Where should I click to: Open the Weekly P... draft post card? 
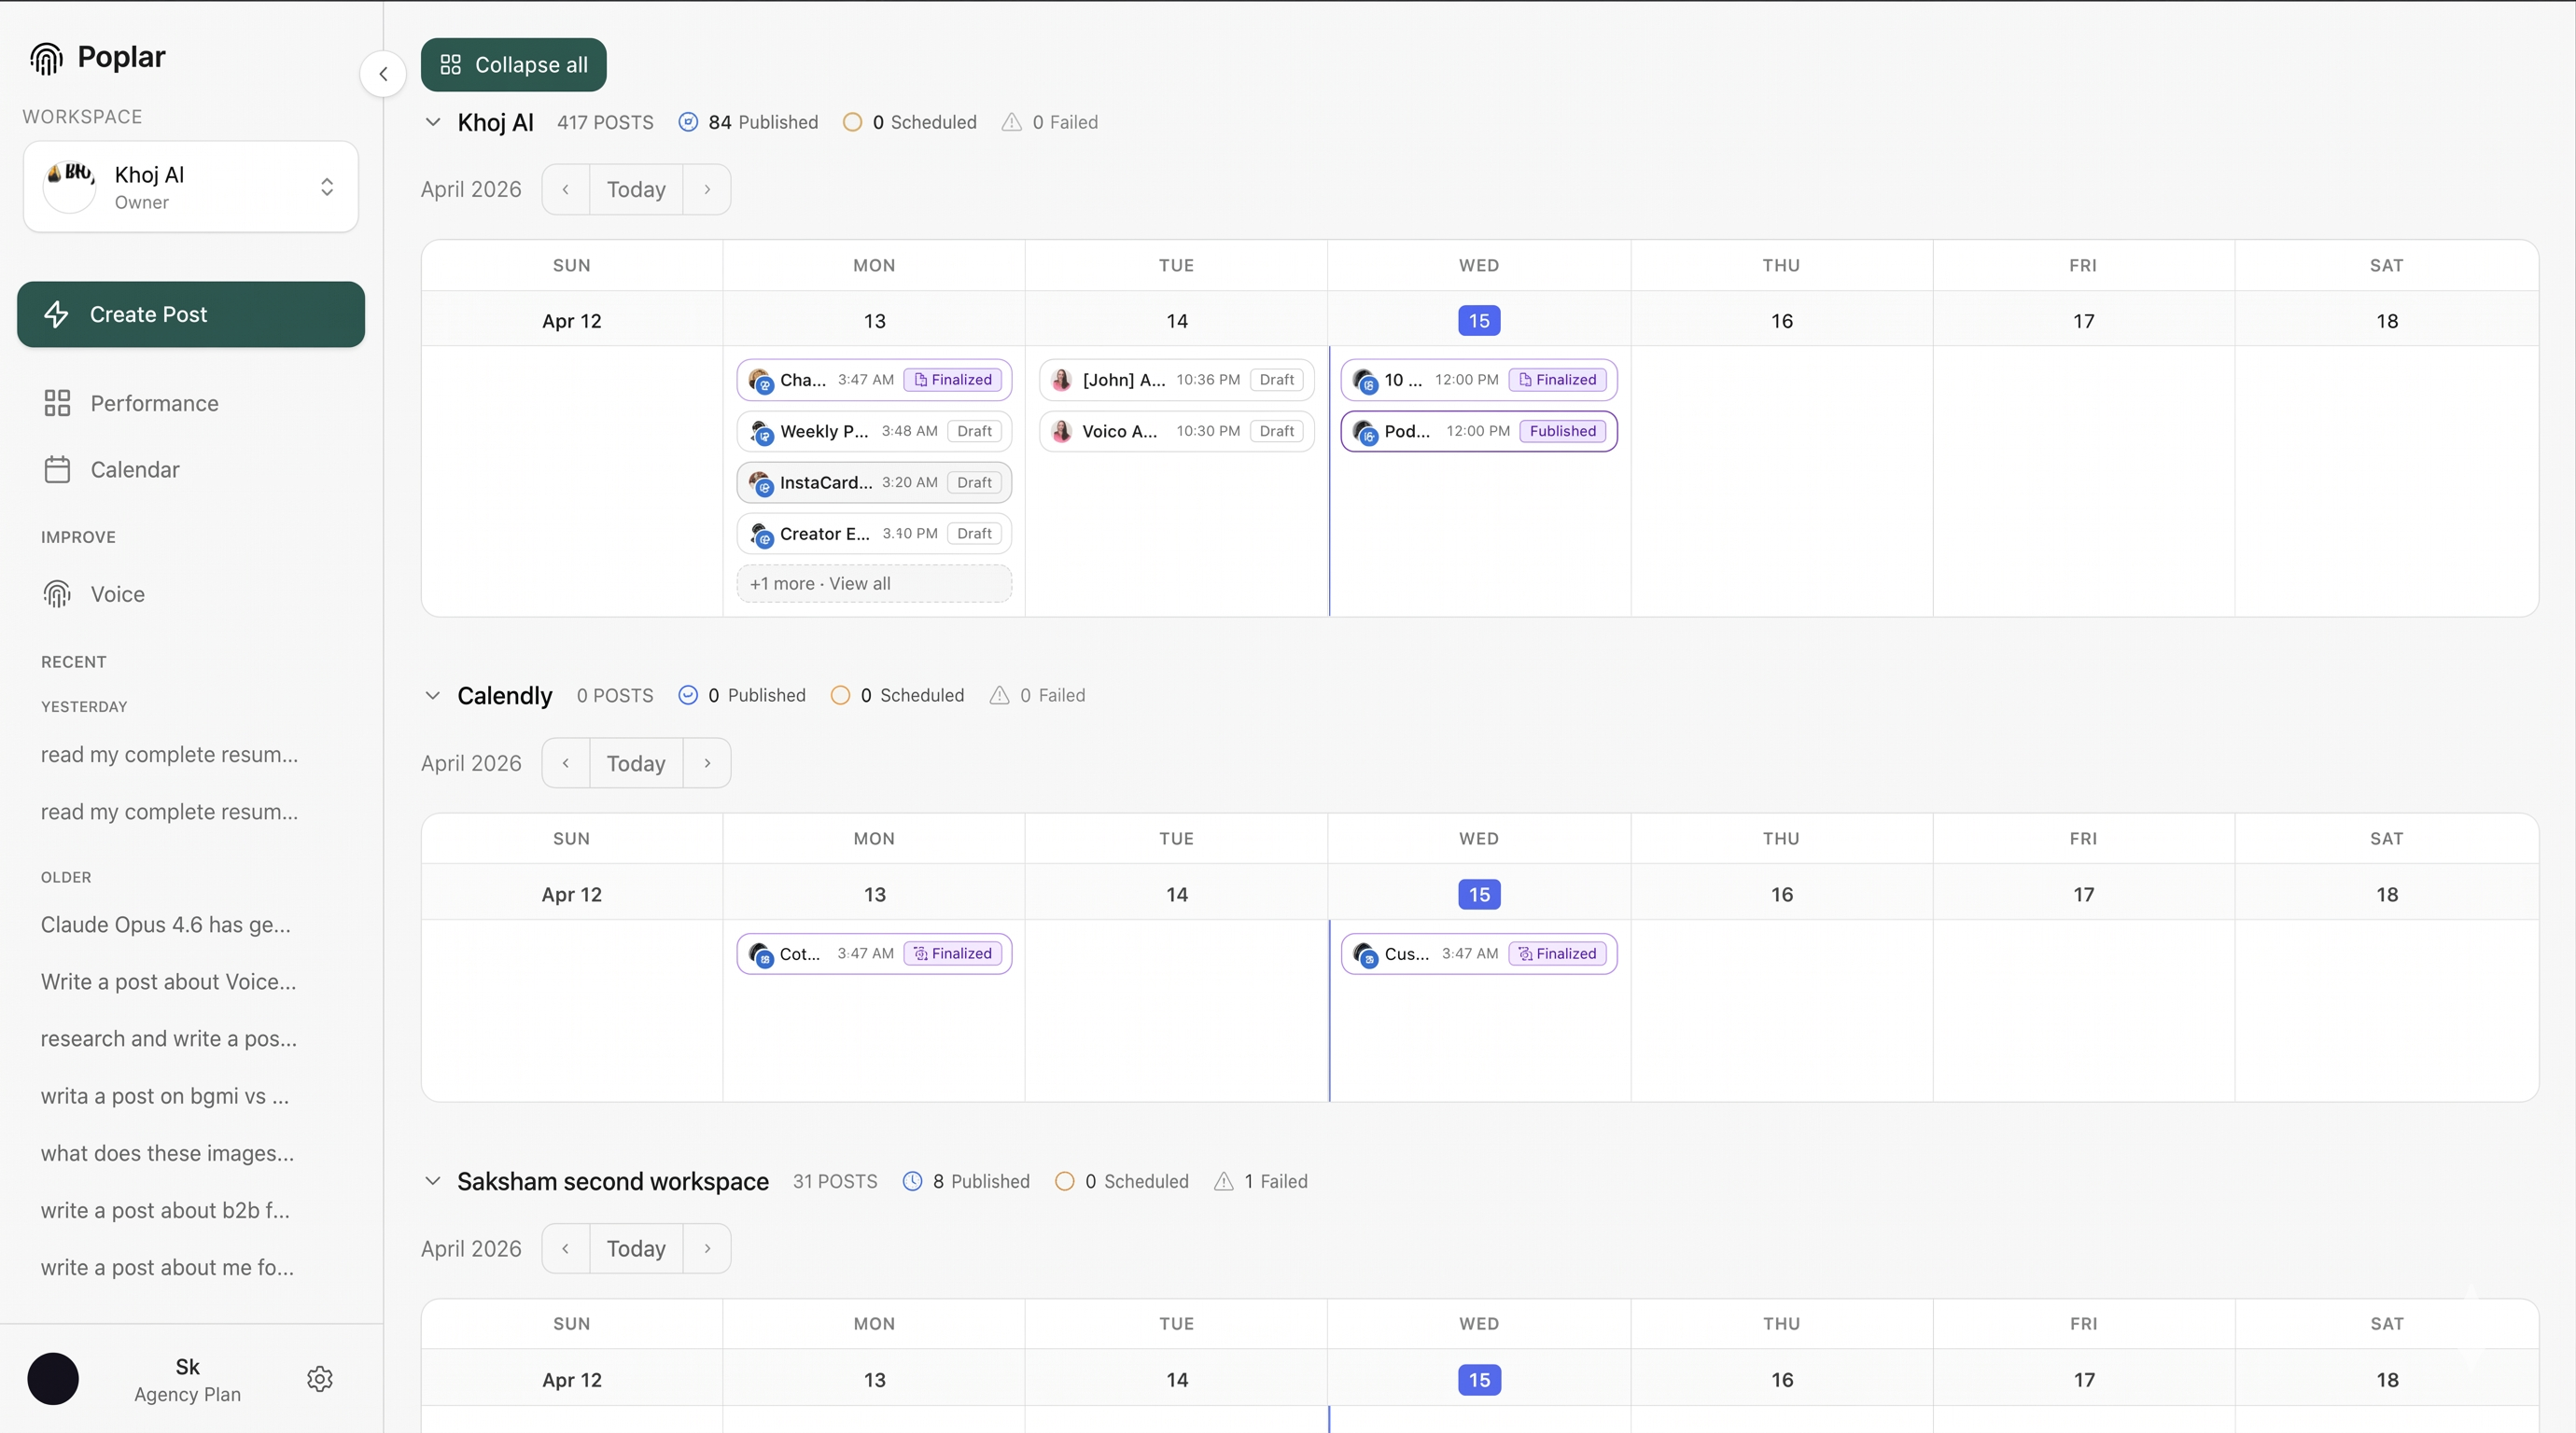tap(873, 432)
